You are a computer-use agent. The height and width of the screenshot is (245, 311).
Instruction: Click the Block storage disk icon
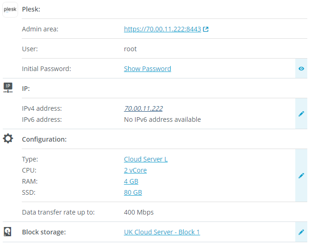tap(8, 232)
